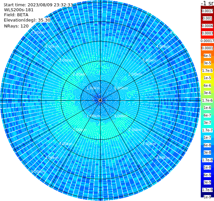Select the 1.7e-5 colorbar tick
This screenshot has width=214, height=201.
click(207, 71)
